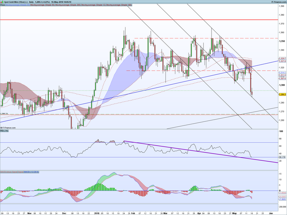Select the Price label in the indicator row
This screenshot has width=287, height=215.
coord(3,5)
